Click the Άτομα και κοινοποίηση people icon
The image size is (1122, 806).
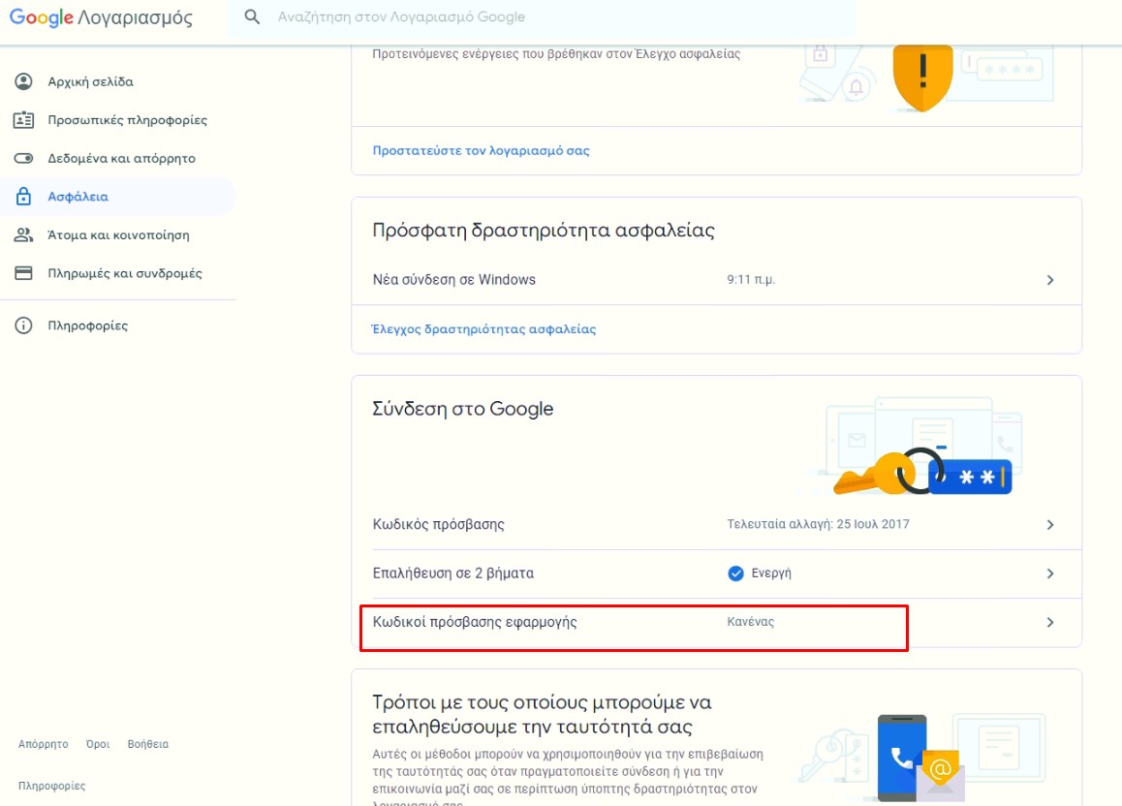23,234
